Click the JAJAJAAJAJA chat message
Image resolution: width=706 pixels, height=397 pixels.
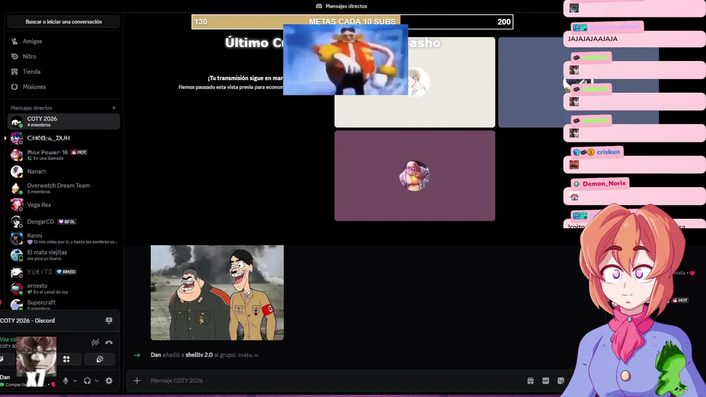[593, 39]
